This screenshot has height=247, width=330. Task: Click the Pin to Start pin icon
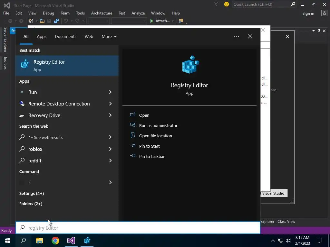pyautogui.click(x=133, y=145)
